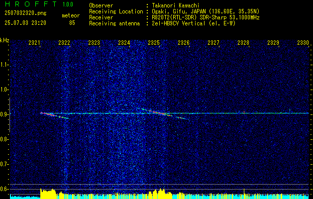This screenshot has width=313, height=199.
Task: Click the antenna 2el-HB9CV Vertical text
Action: coord(194,23)
